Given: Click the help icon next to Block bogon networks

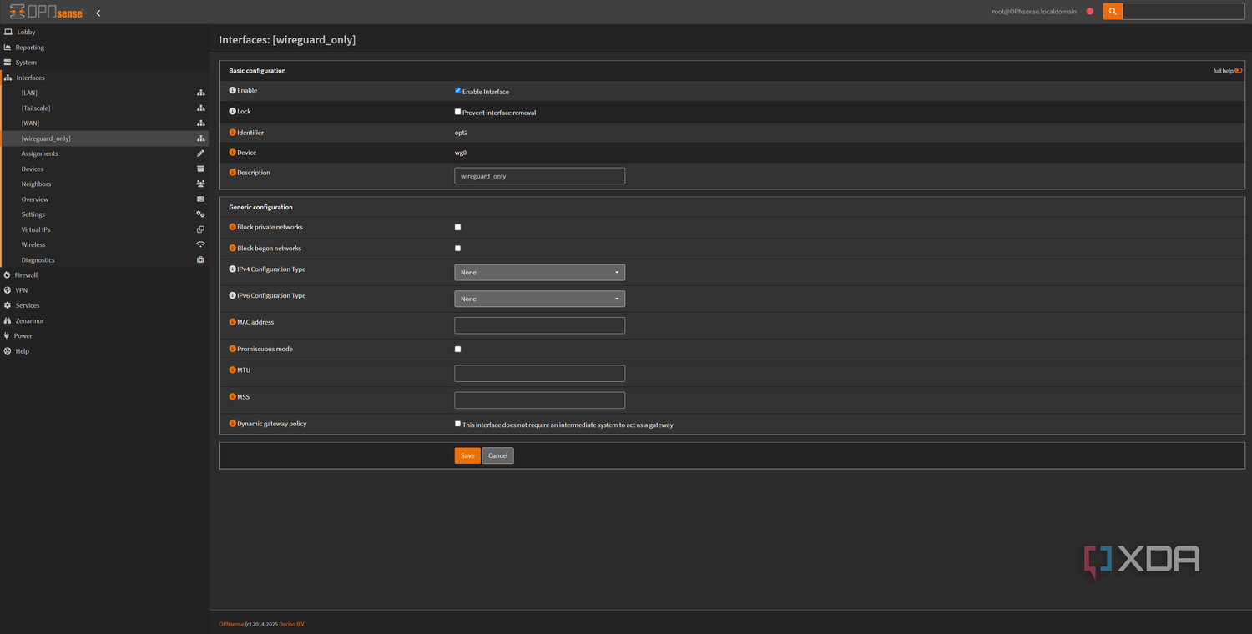Looking at the screenshot, I should tap(233, 249).
